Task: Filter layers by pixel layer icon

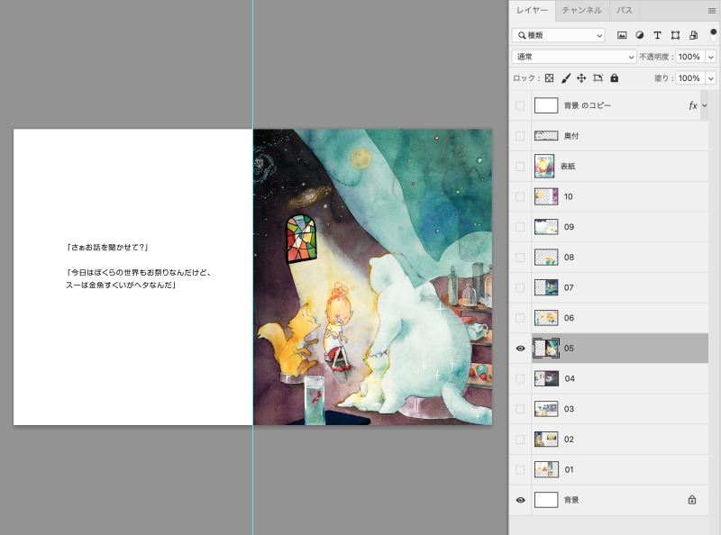Action: [622, 35]
